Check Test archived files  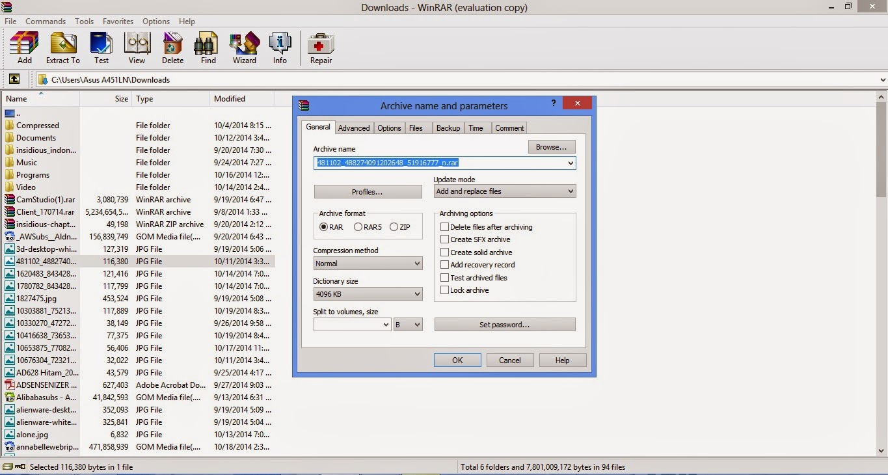pos(445,278)
